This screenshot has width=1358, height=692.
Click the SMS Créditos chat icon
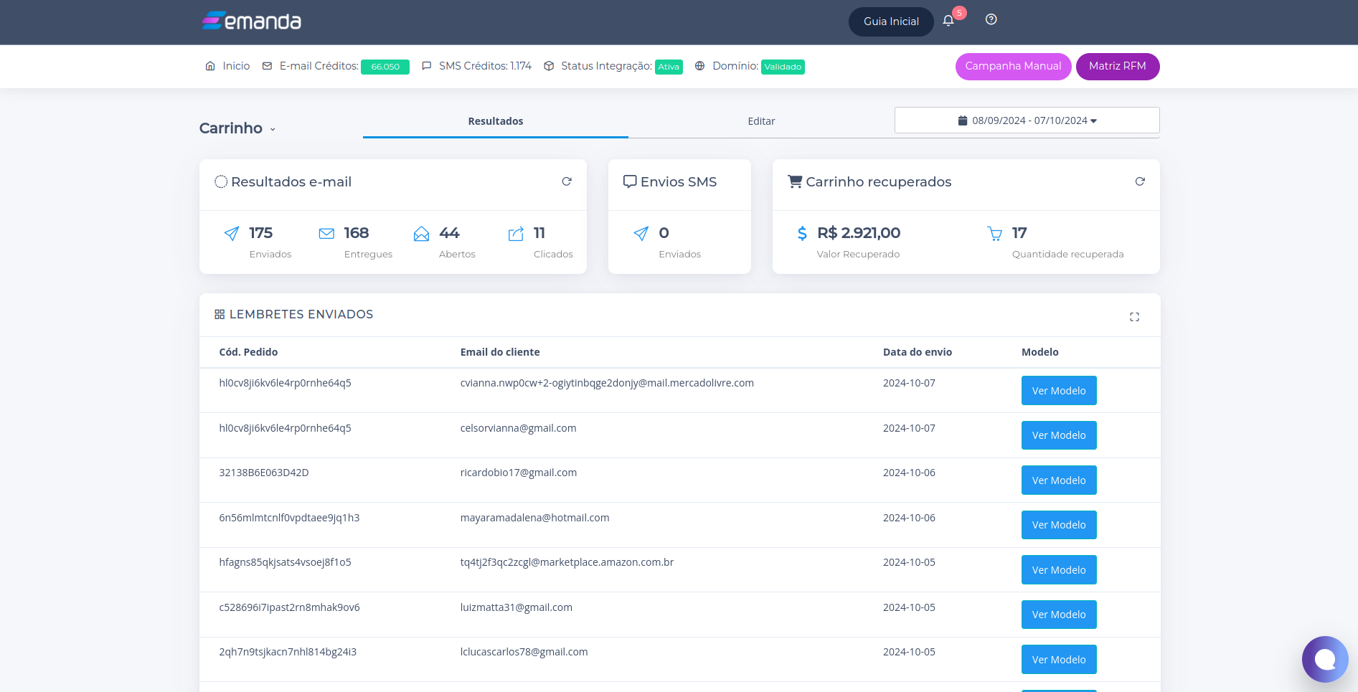coord(427,66)
